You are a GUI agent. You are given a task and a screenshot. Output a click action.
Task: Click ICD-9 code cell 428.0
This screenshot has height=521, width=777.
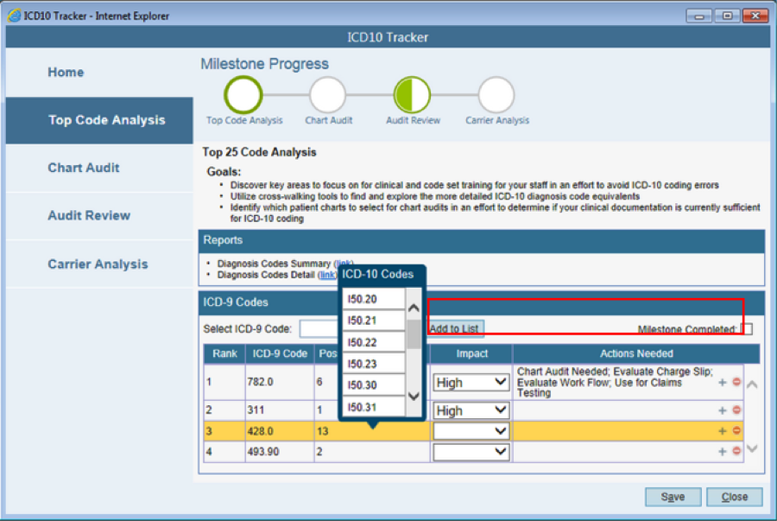tap(280, 431)
